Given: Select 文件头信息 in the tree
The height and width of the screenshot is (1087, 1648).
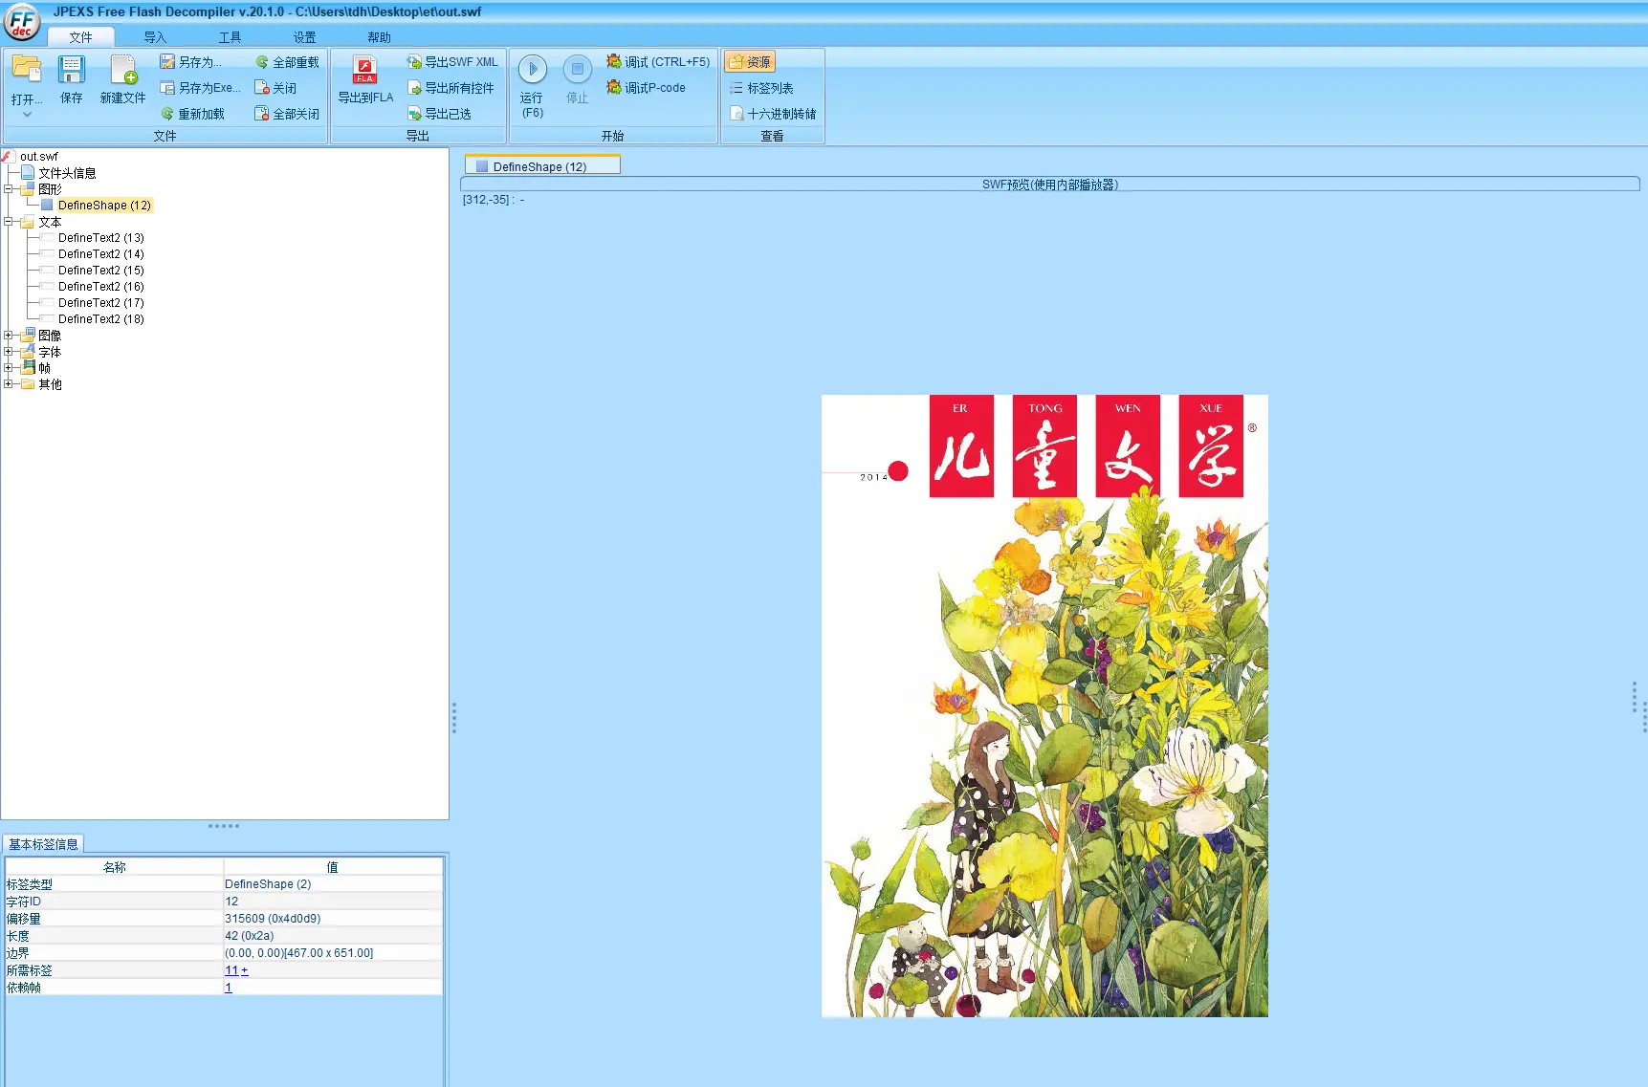Looking at the screenshot, I should pyautogui.click(x=67, y=173).
